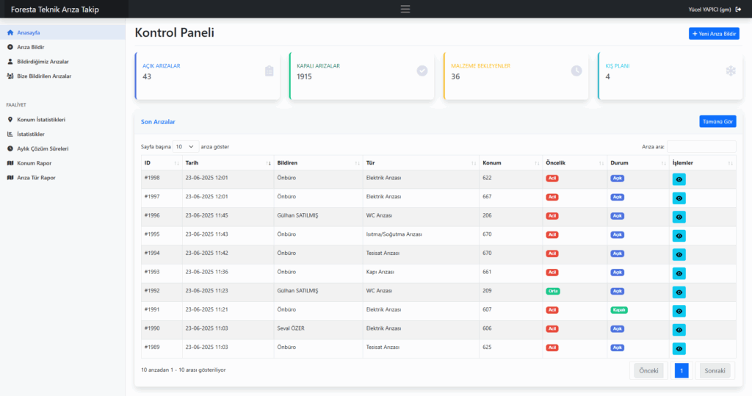Click the Kapalı status badge in row #1991

point(618,309)
